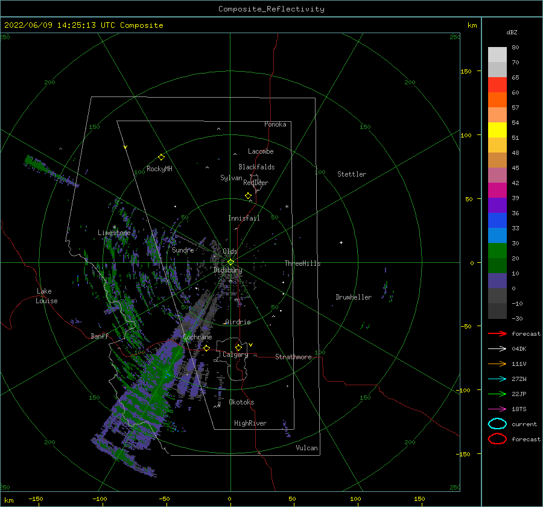The width and height of the screenshot is (543, 507).
Task: Click the Composite_Reflectivity title text
Action: pos(271,9)
